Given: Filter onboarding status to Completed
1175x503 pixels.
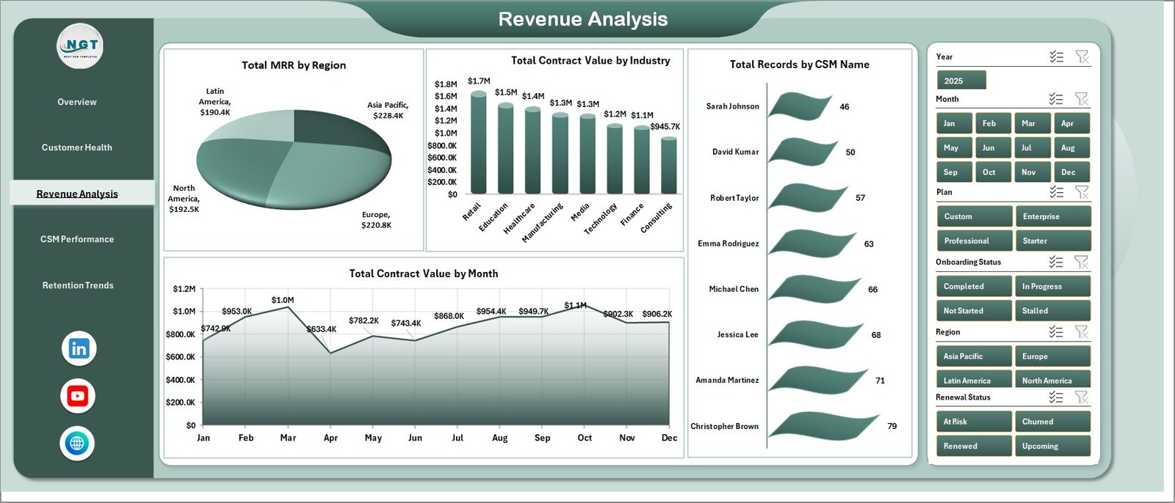Looking at the screenshot, I should pyautogui.click(x=975, y=286).
